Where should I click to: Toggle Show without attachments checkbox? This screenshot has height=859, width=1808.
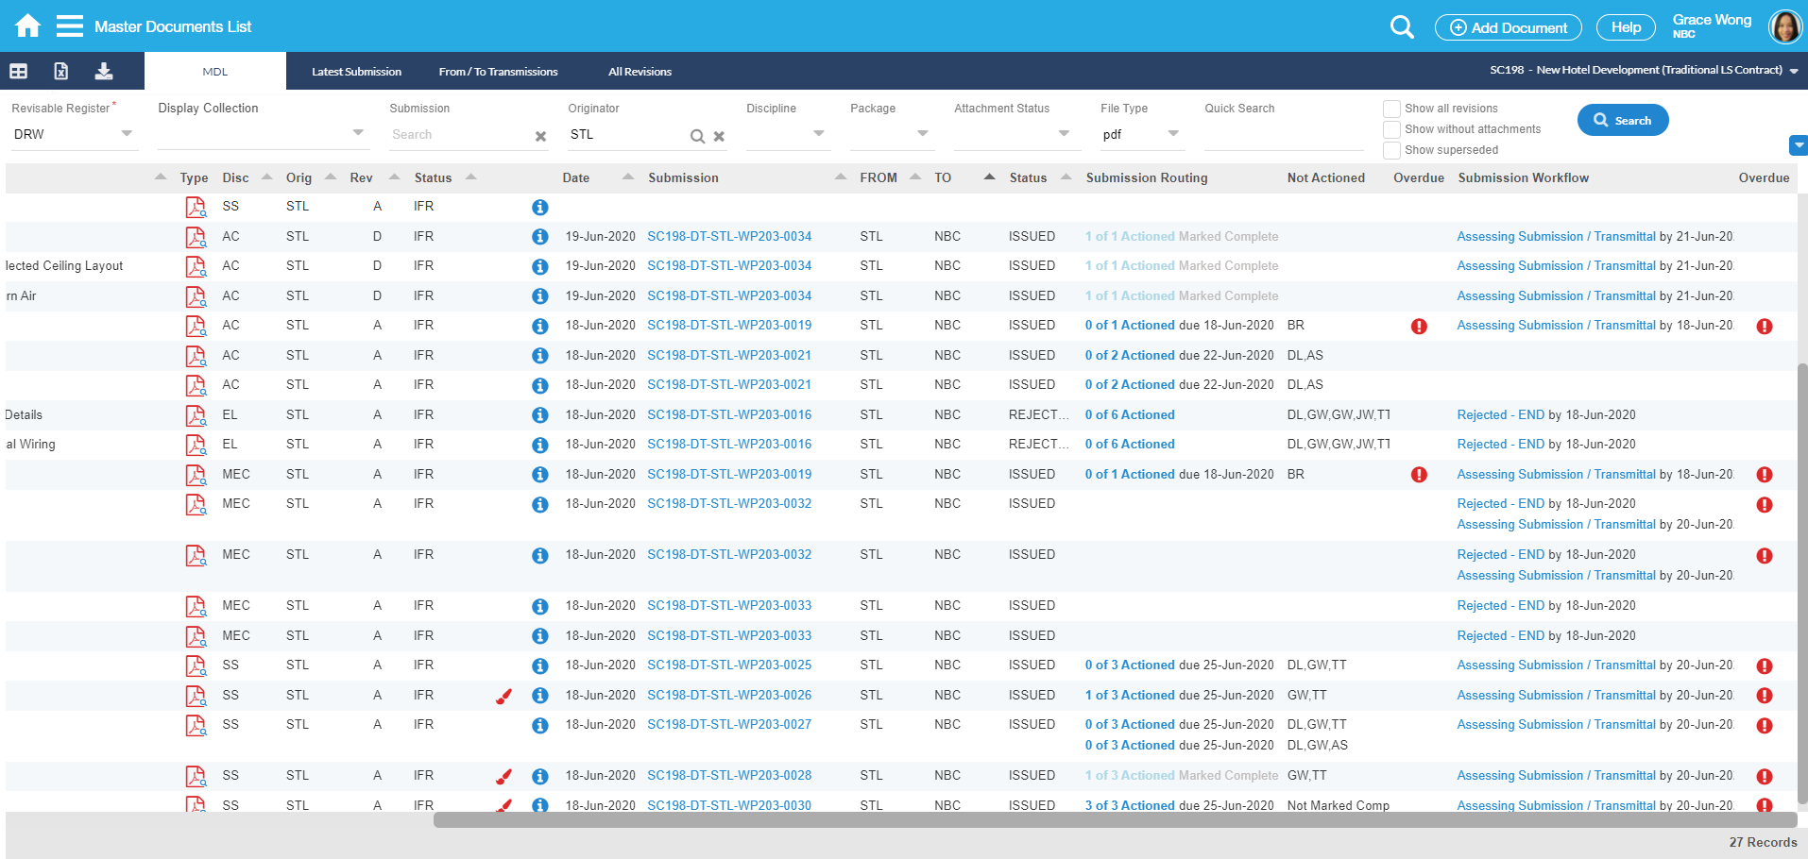[1391, 129]
